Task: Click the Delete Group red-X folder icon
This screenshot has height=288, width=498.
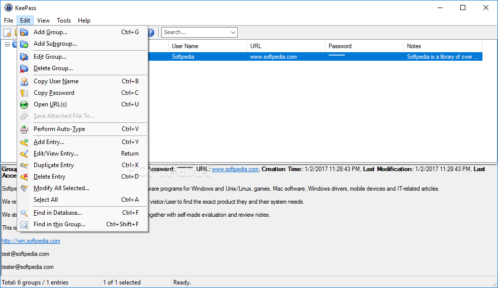Action: pos(24,69)
